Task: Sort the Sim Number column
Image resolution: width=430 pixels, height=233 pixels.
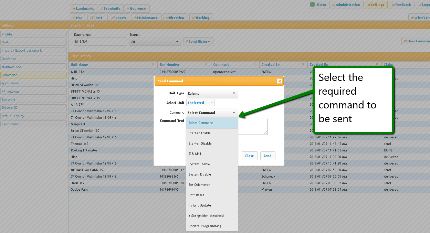Action: click(x=206, y=65)
